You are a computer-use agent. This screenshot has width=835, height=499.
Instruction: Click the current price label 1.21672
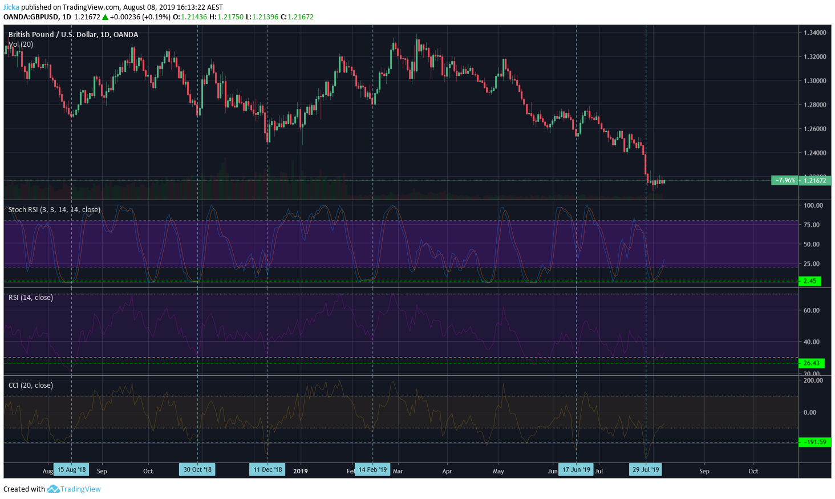[814, 180]
